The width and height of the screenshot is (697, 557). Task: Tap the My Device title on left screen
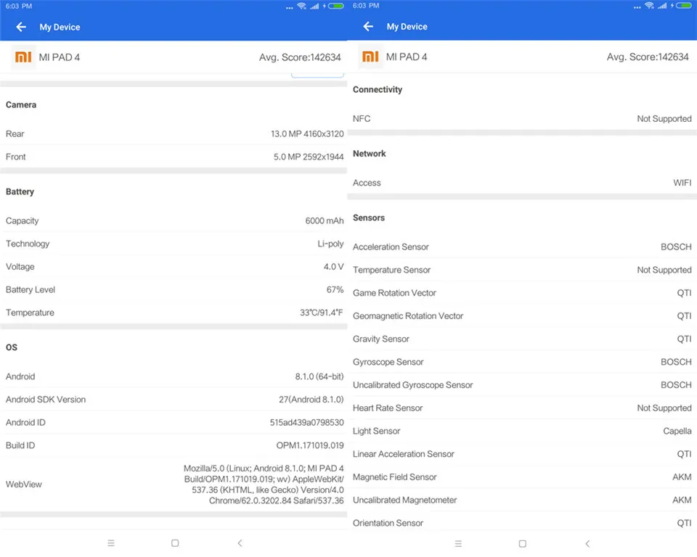(x=60, y=27)
